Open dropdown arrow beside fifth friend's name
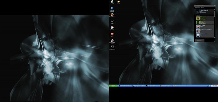 [x=209, y=34]
